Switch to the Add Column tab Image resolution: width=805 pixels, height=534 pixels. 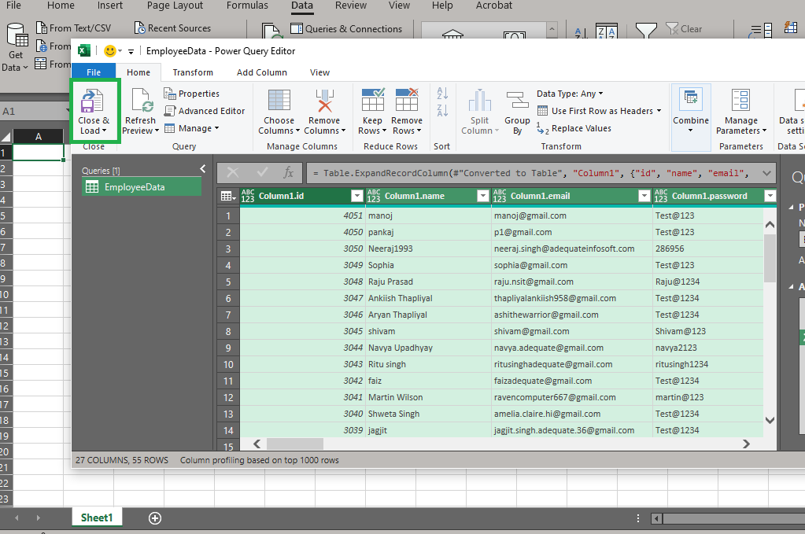pos(262,72)
